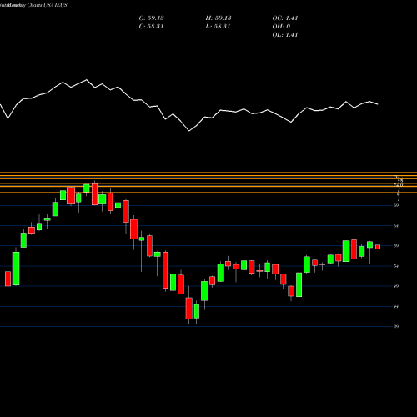The image size is (417, 417).
Task: Click the highest peak of the white indicator line
Action: point(86,80)
